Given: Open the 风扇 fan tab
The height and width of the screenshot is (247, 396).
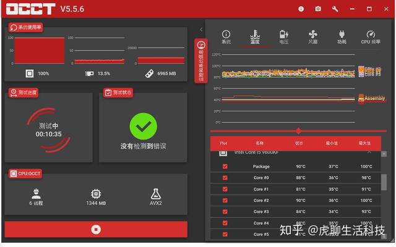Looking at the screenshot, I should click(x=312, y=37).
